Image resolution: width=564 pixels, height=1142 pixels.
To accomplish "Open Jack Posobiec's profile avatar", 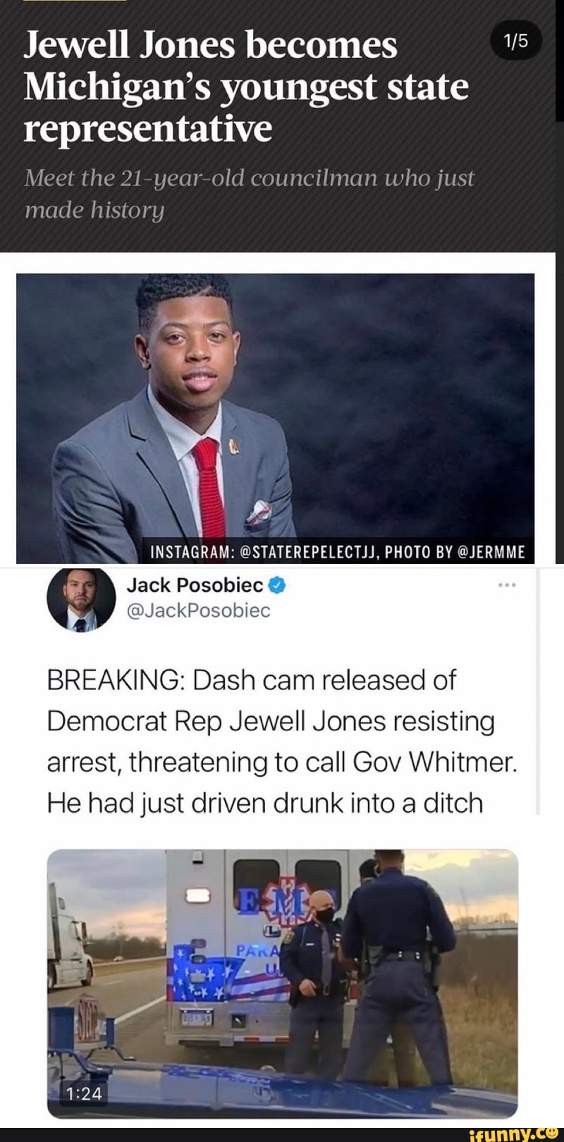I will [81, 598].
